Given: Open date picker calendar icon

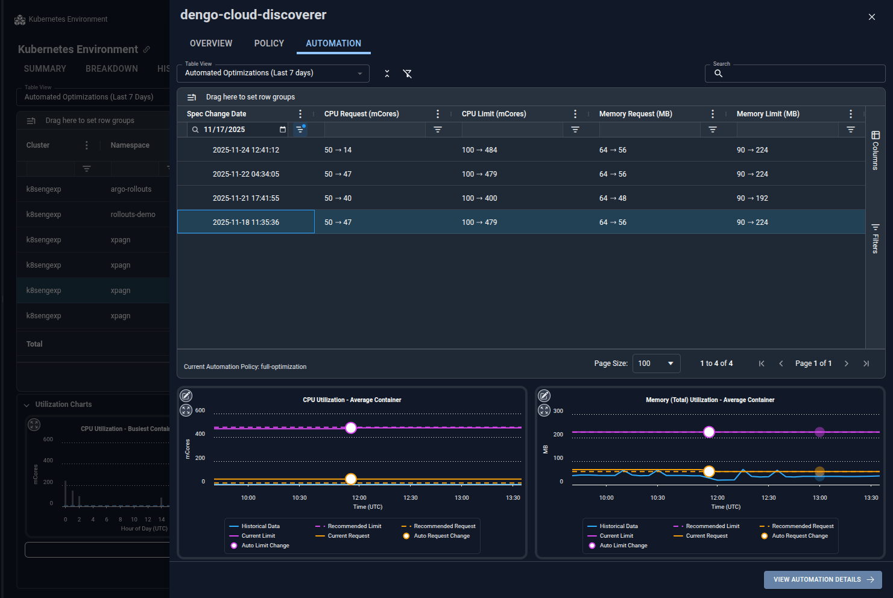Looking at the screenshot, I should [x=283, y=130].
